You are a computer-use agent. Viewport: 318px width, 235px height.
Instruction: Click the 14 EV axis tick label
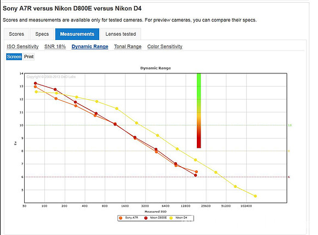coord(21,73)
